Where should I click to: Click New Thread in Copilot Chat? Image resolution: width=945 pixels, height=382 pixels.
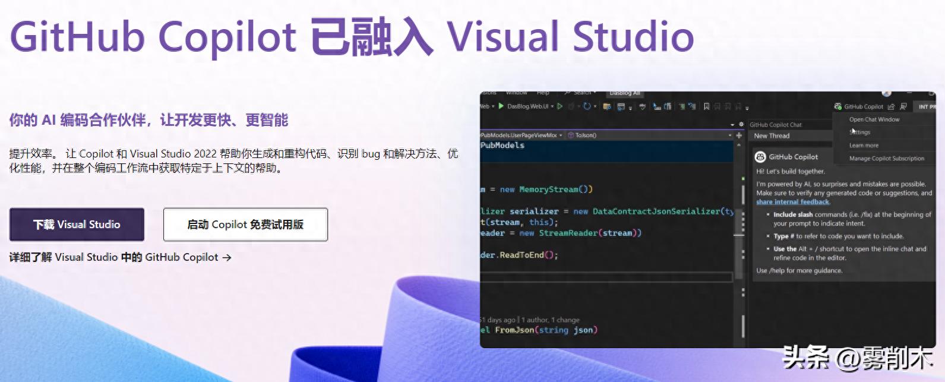tap(772, 136)
